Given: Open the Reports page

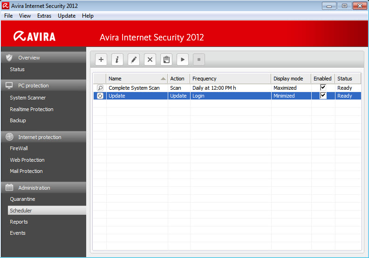Looking at the screenshot, I should (x=19, y=222).
